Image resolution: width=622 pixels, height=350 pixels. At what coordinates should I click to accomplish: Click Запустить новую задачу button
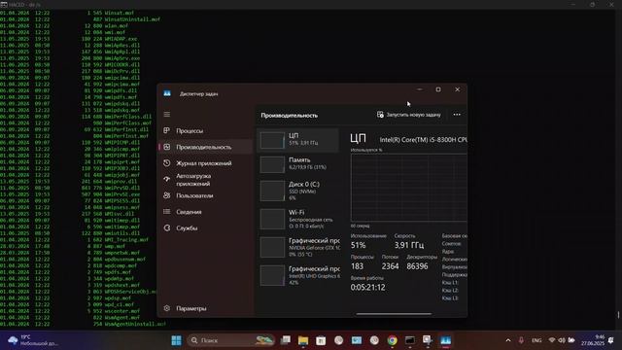tap(408, 115)
